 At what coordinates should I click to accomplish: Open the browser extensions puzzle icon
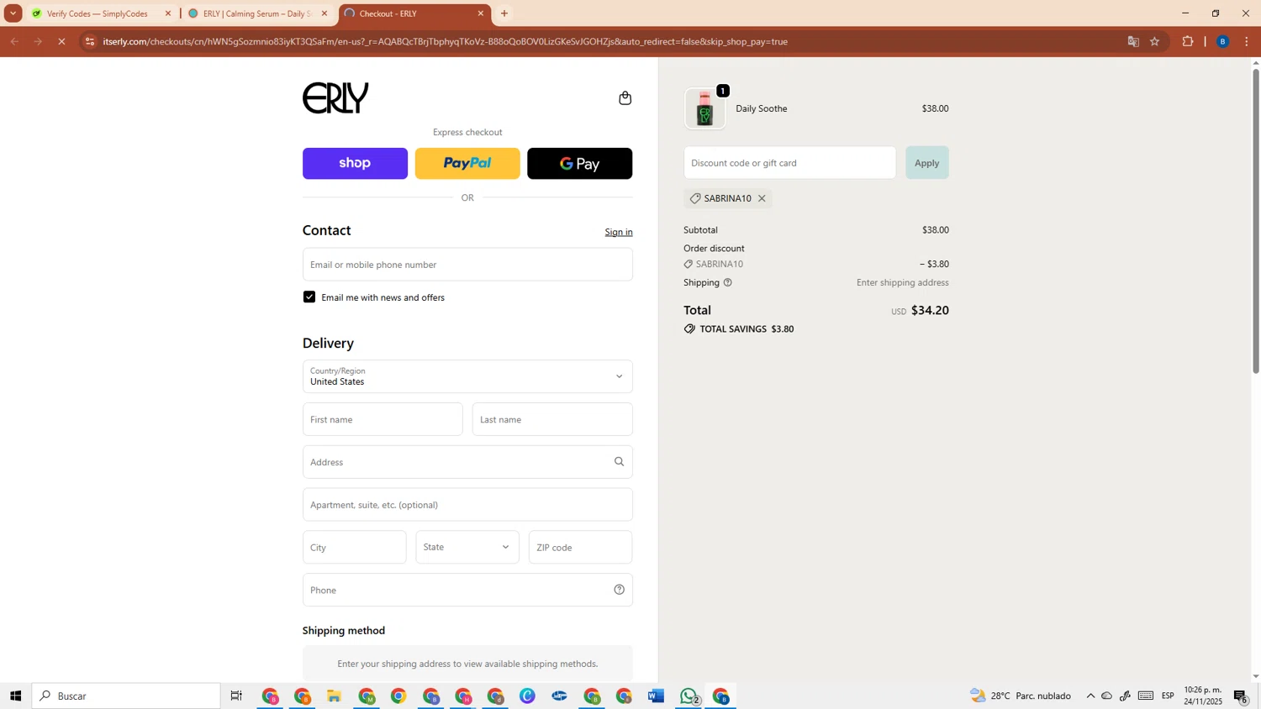coord(1188,41)
